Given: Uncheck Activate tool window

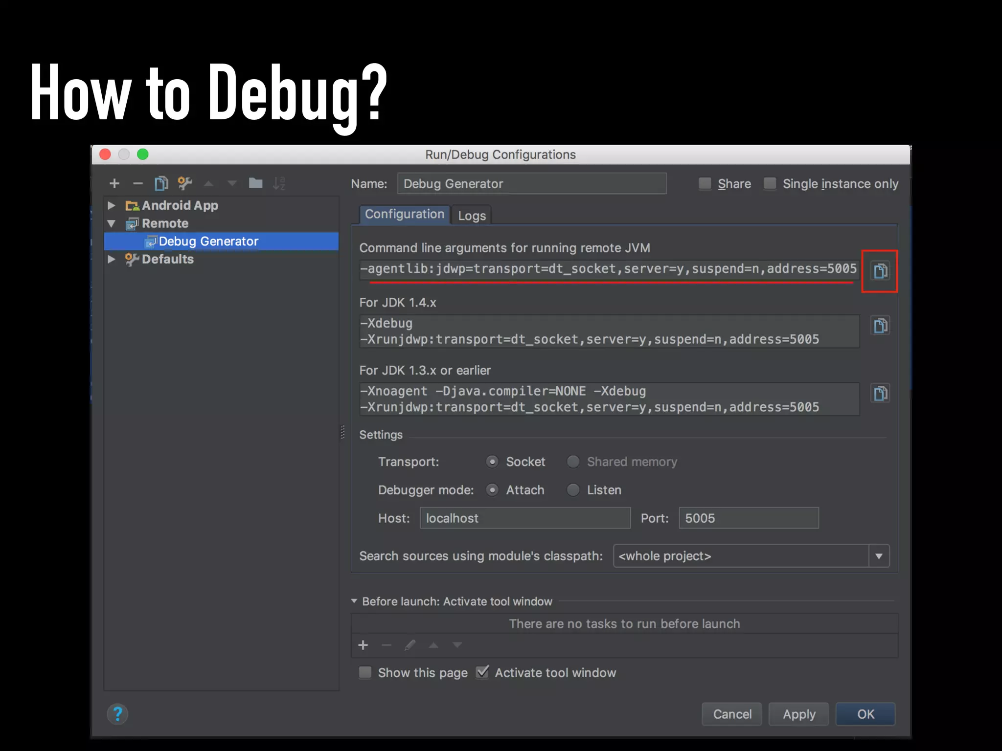Looking at the screenshot, I should [482, 672].
